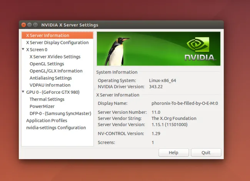Click The X.Org Foundation vendor string
The image size is (250, 181).
[x=174, y=118]
